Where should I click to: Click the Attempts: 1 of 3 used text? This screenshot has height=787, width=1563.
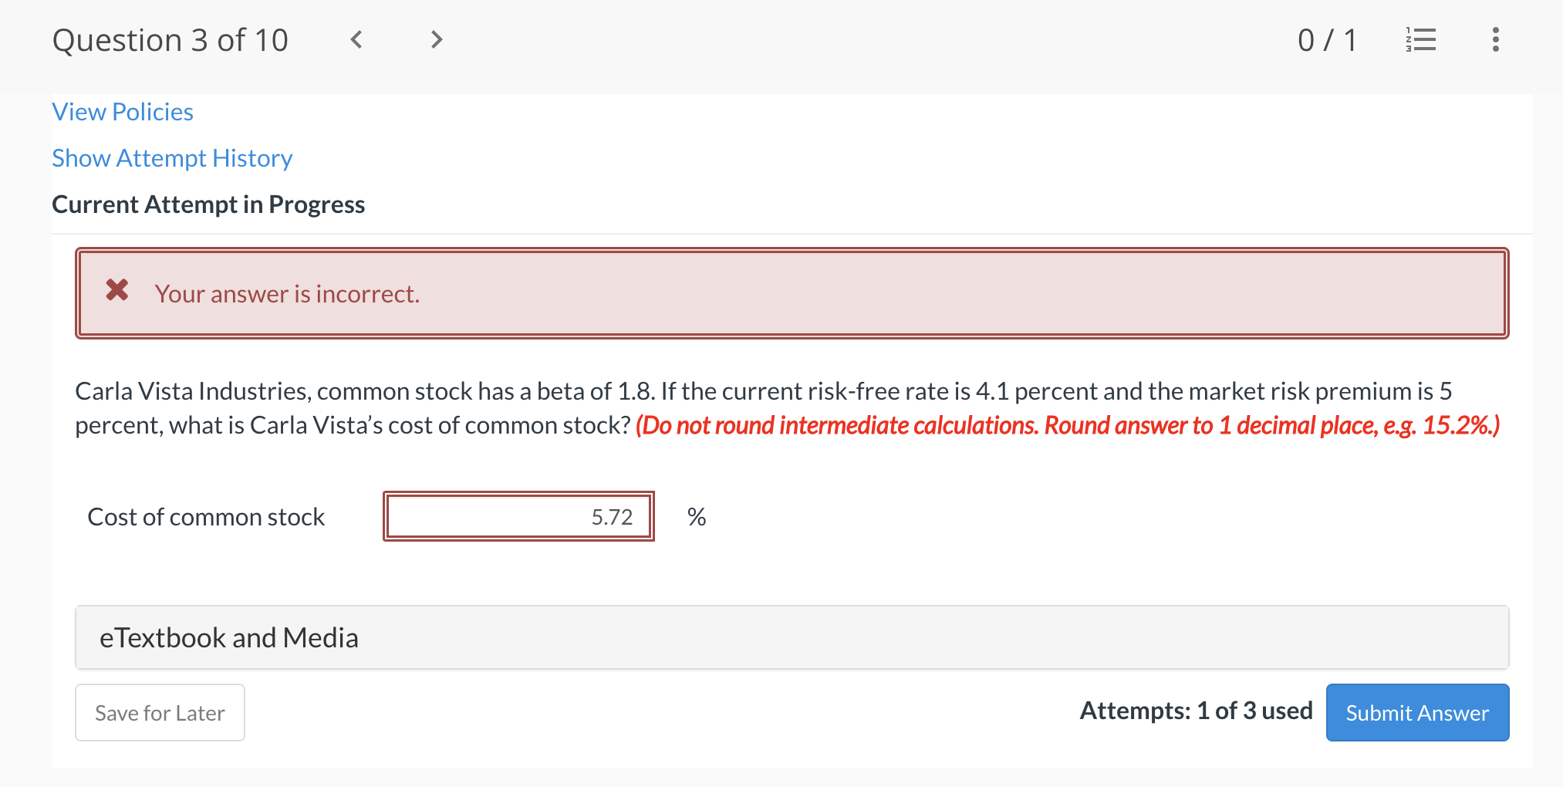(x=1195, y=711)
